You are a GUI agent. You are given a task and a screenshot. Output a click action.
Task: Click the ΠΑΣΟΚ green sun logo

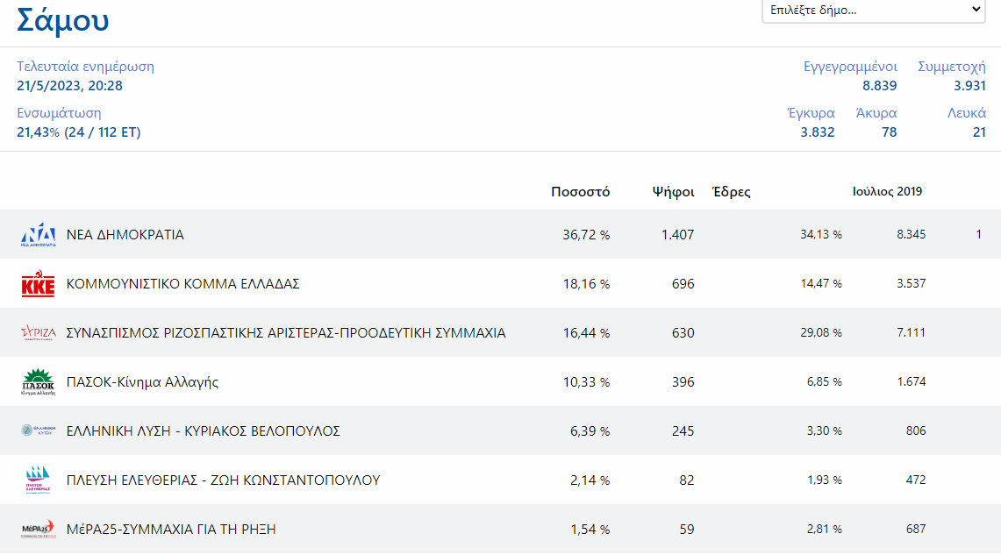pos(39,382)
